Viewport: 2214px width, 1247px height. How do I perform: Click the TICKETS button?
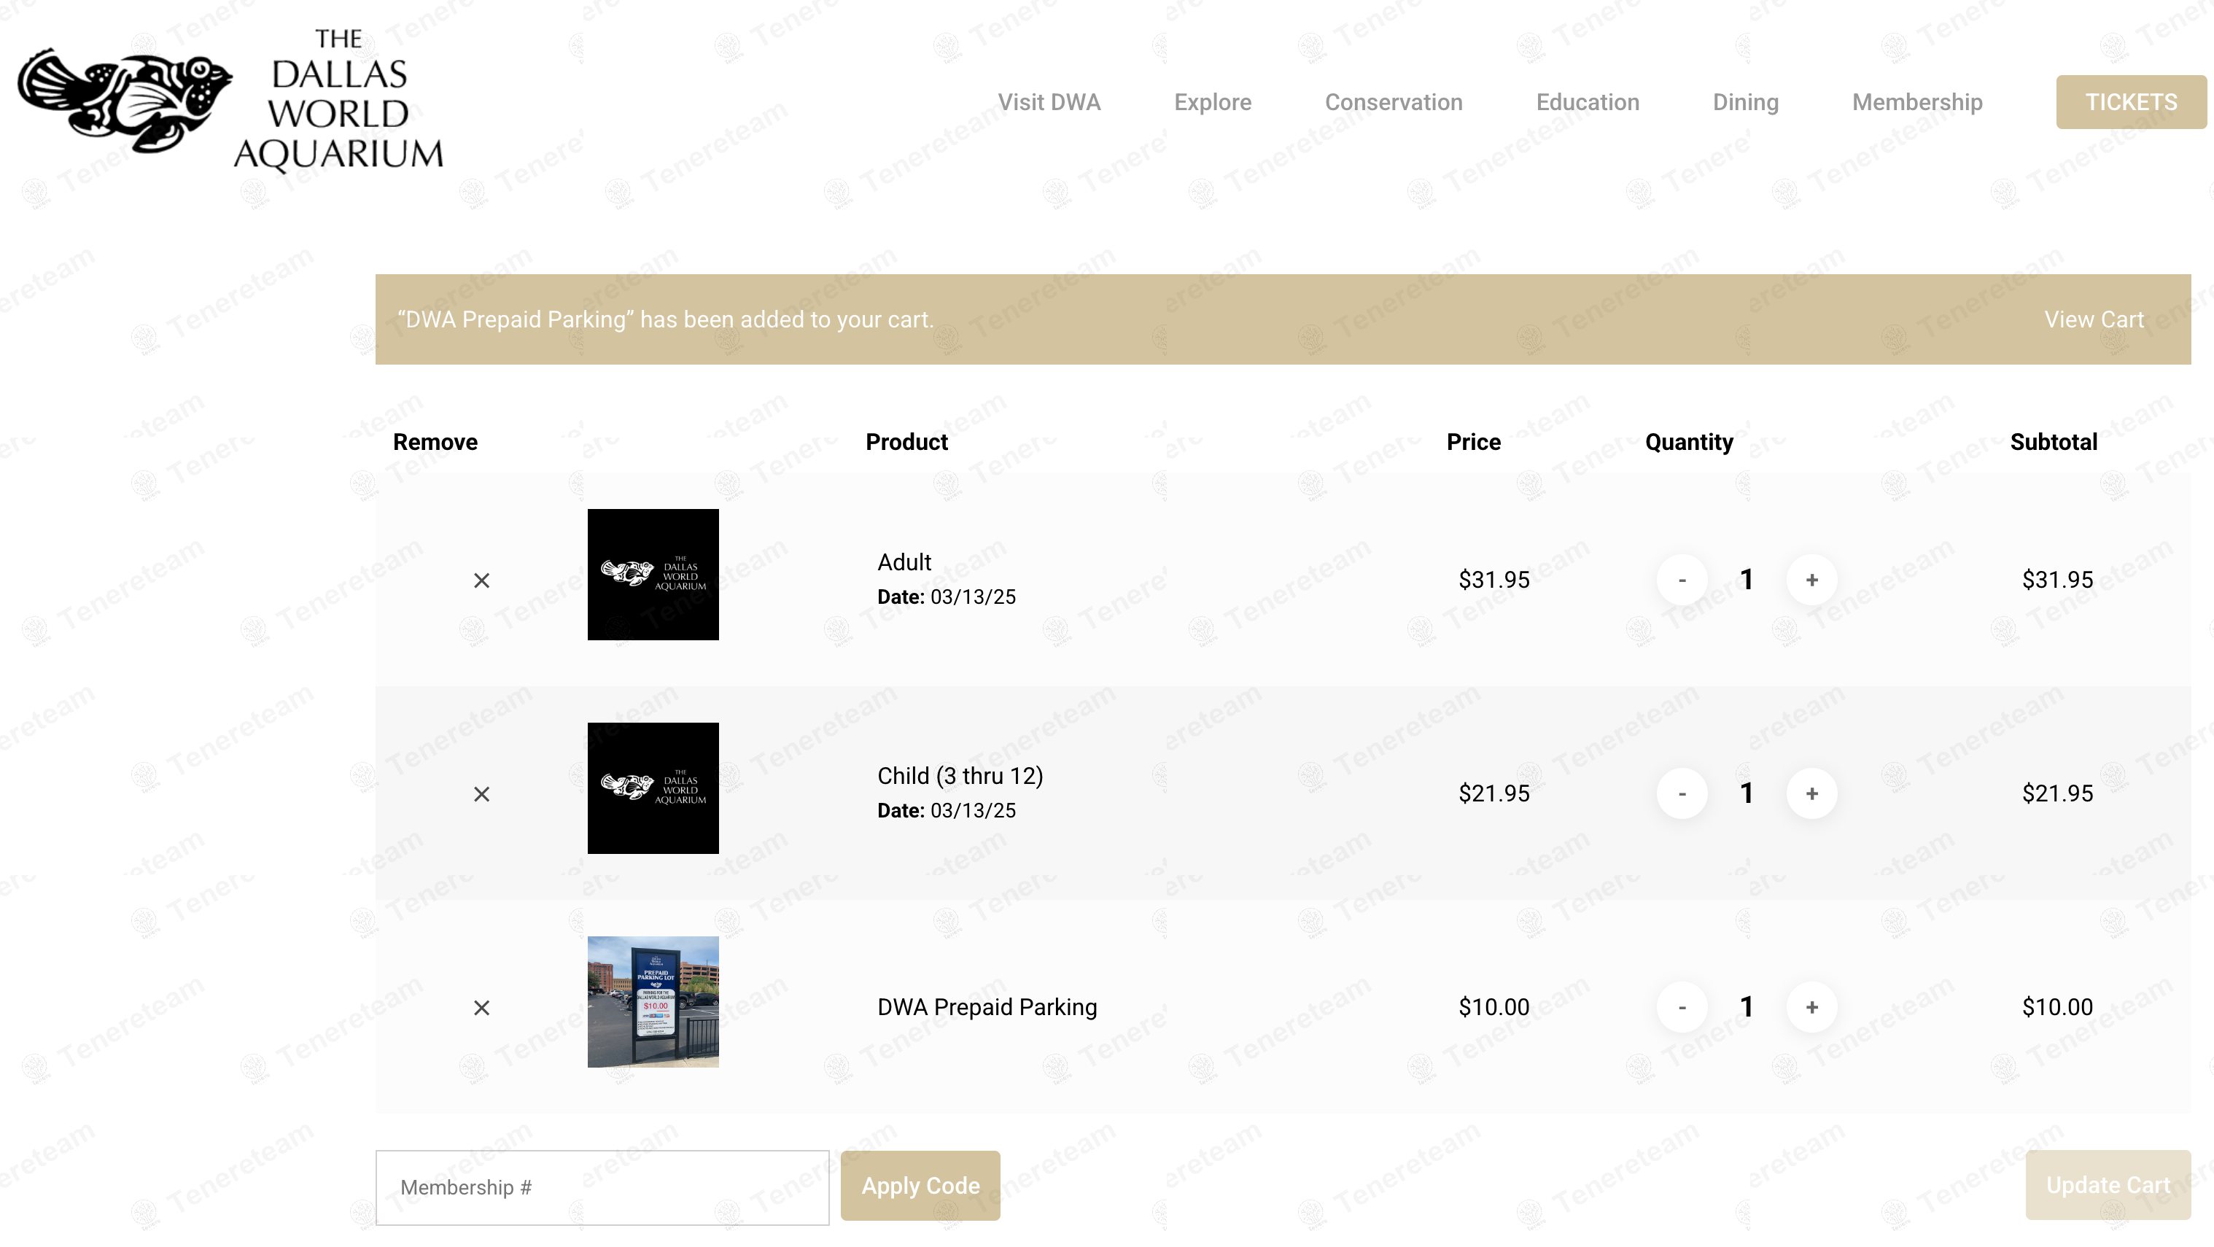point(2129,102)
